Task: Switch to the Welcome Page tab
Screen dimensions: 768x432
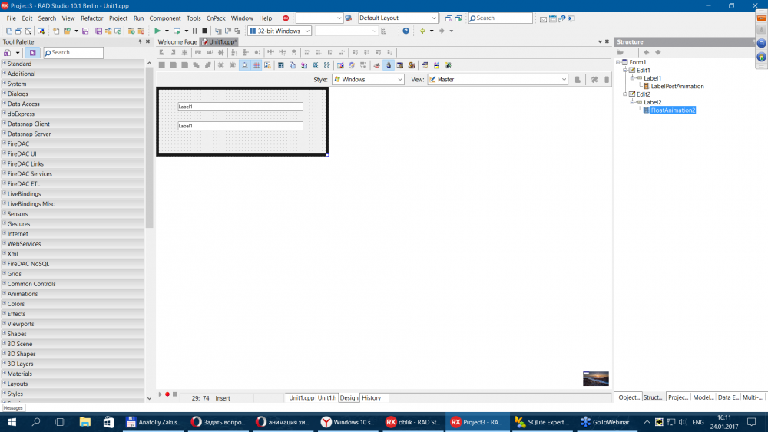Action: [177, 42]
